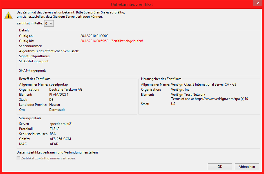264x174 pixels.
Task: Click the yellow warning triangle icon
Action: (x=8, y=15)
